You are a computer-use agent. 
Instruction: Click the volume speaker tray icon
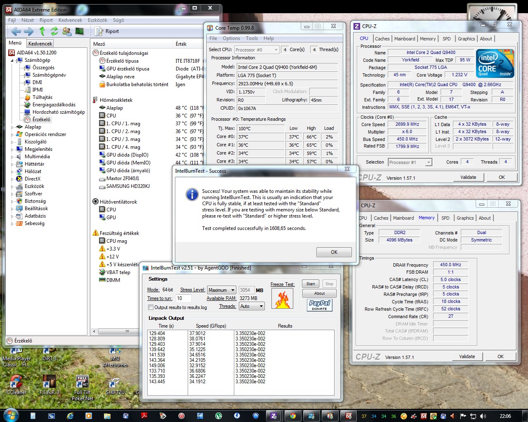(483, 416)
